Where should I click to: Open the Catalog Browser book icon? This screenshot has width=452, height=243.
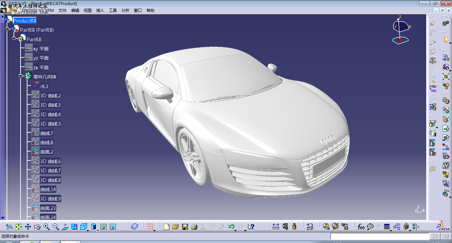(x=135, y=227)
